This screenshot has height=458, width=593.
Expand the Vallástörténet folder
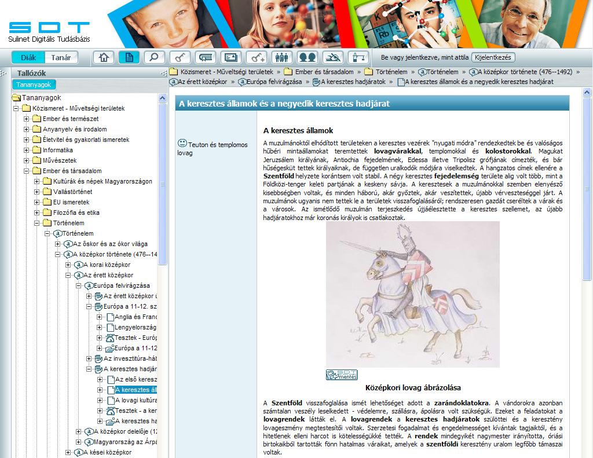click(x=37, y=192)
